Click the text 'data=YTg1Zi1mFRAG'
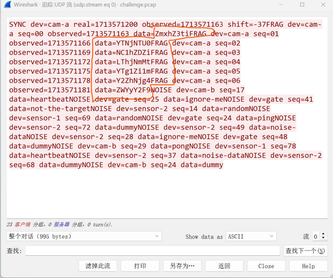333x278 pixels. point(131,71)
